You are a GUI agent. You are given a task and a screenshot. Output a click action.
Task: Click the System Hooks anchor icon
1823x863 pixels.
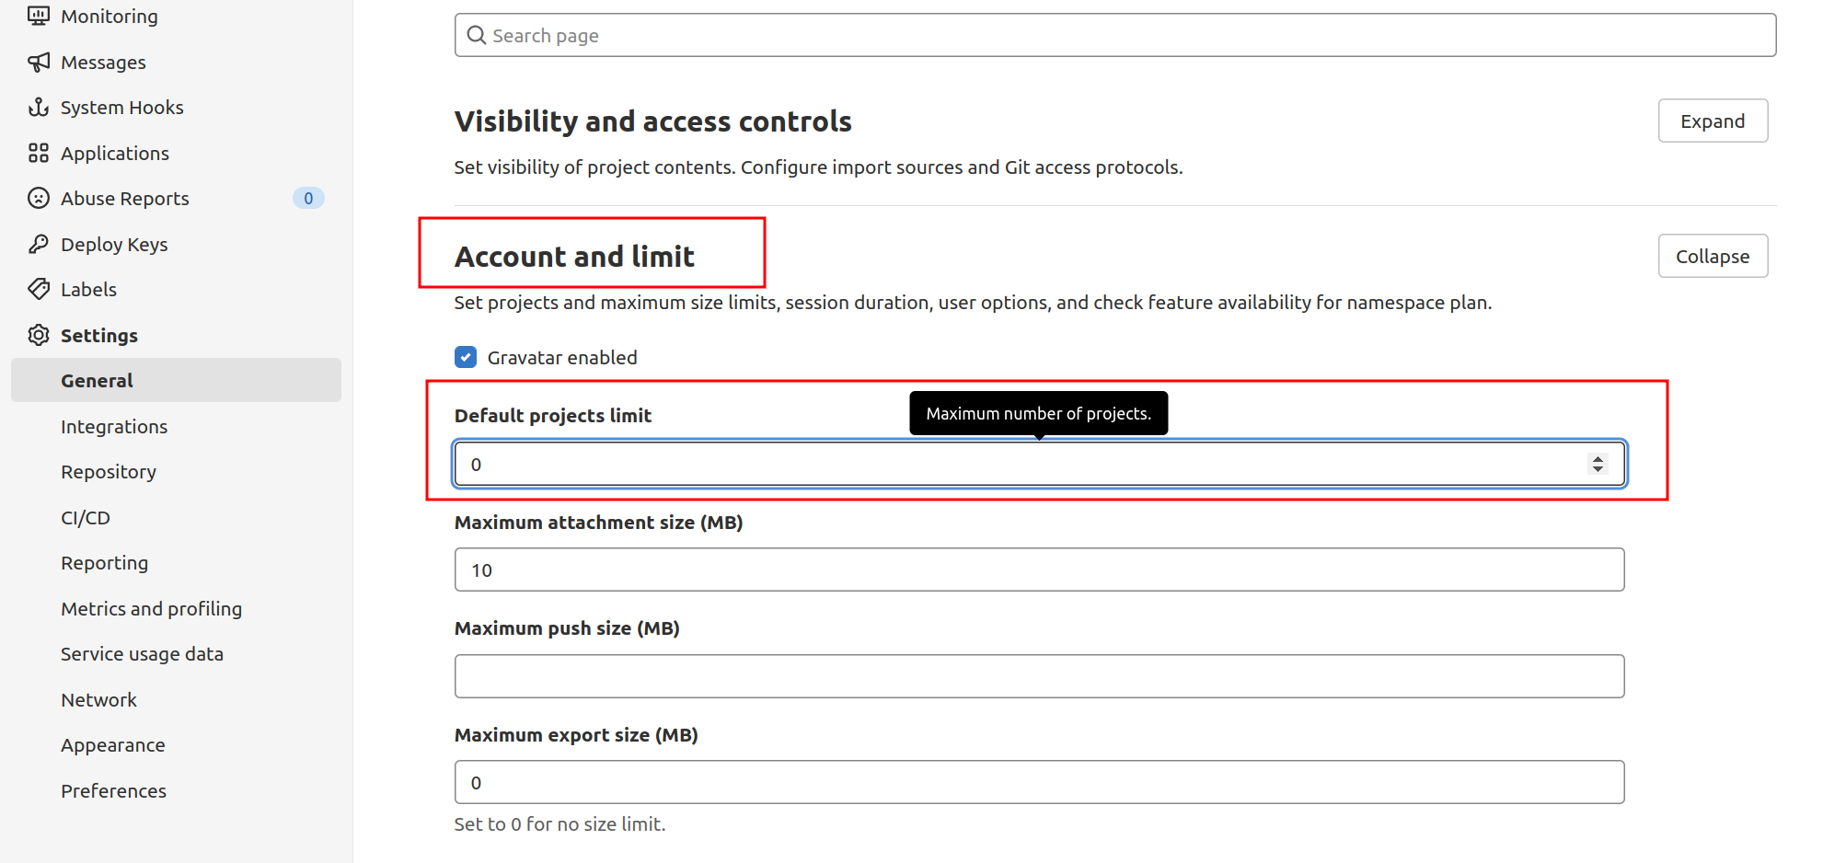point(38,108)
